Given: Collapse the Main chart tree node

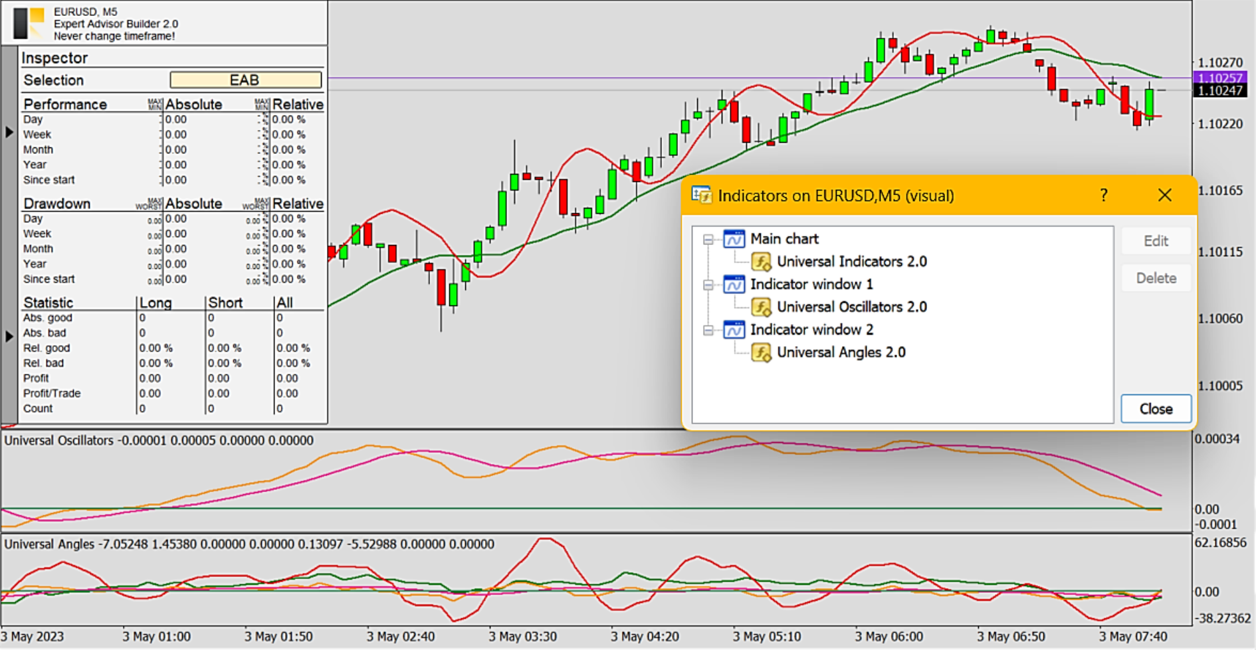Looking at the screenshot, I should point(708,240).
